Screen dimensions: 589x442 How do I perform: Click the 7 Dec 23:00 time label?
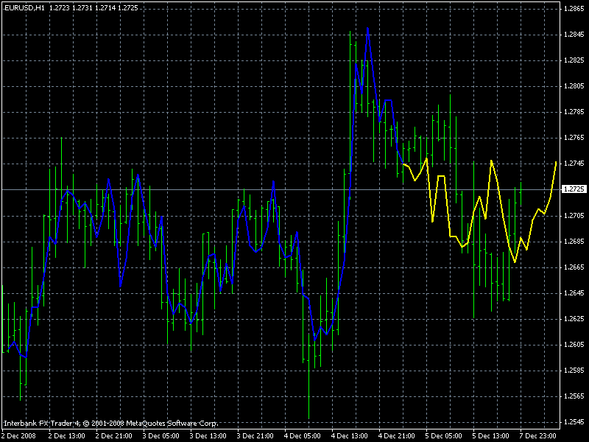tap(538, 436)
